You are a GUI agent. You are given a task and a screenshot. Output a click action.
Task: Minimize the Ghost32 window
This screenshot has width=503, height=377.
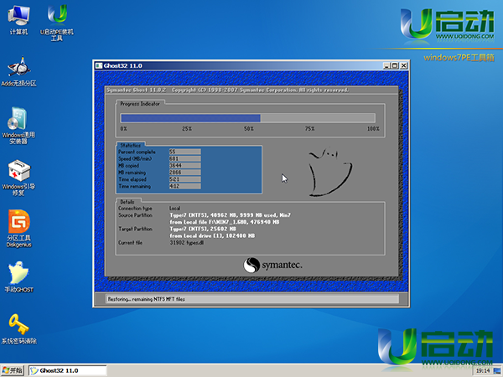pos(386,65)
